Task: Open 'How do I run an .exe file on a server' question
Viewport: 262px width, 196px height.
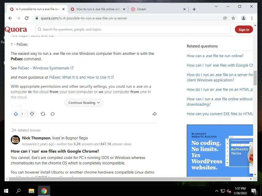Action: coord(220,77)
